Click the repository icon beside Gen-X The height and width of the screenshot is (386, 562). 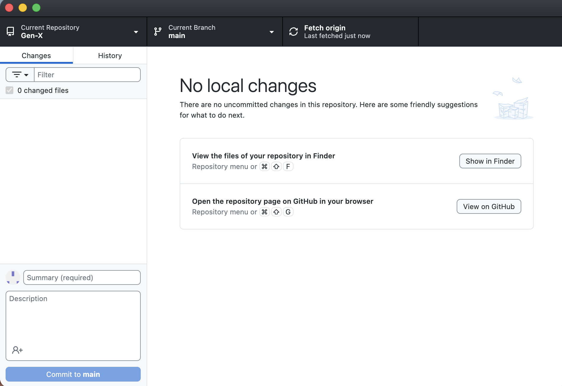click(10, 32)
